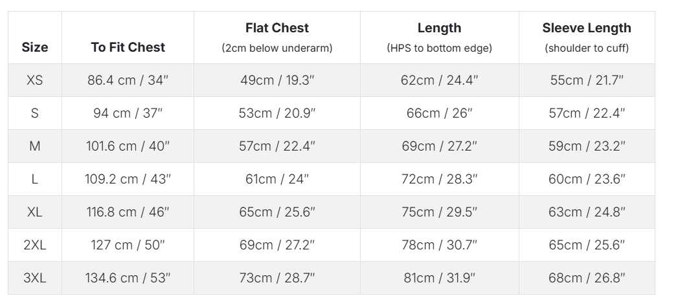Select the 3XL size row label
678x305 pixels.
[35, 278]
